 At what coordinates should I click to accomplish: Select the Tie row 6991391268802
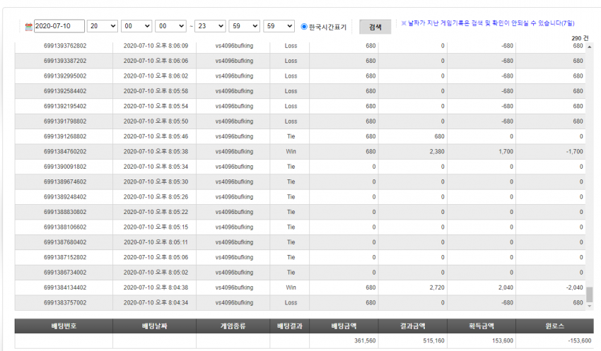300,136
